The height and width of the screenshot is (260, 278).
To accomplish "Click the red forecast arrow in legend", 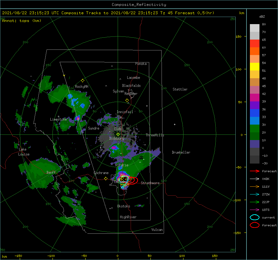I will coord(255,171).
